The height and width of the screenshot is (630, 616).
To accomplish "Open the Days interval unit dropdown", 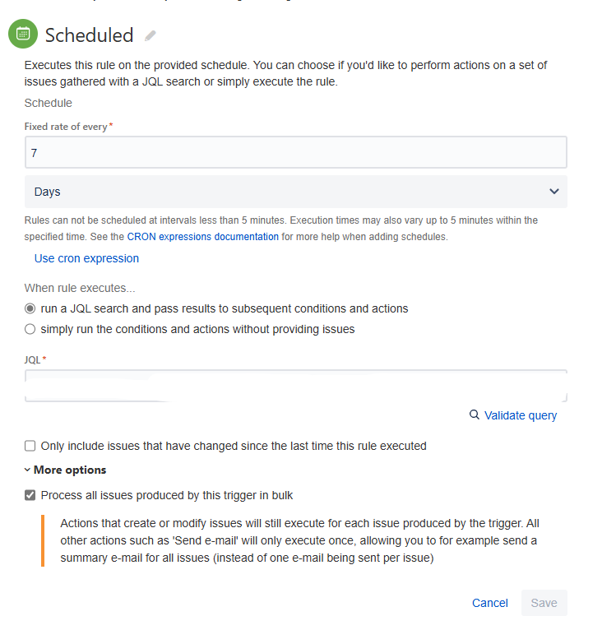I will pyautogui.click(x=296, y=192).
